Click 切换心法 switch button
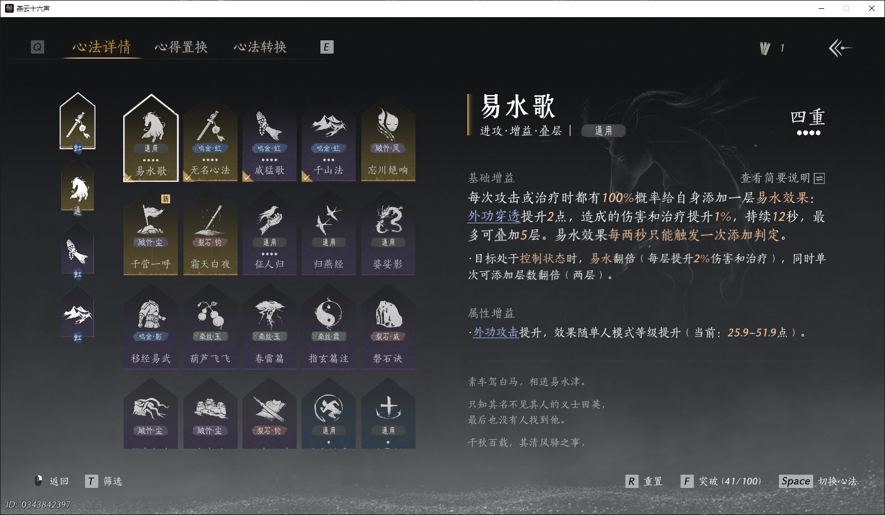The image size is (885, 515). [x=818, y=481]
